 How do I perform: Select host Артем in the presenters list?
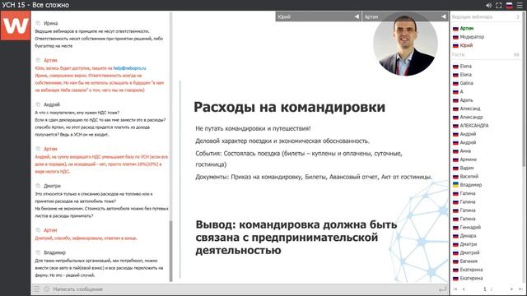click(467, 29)
